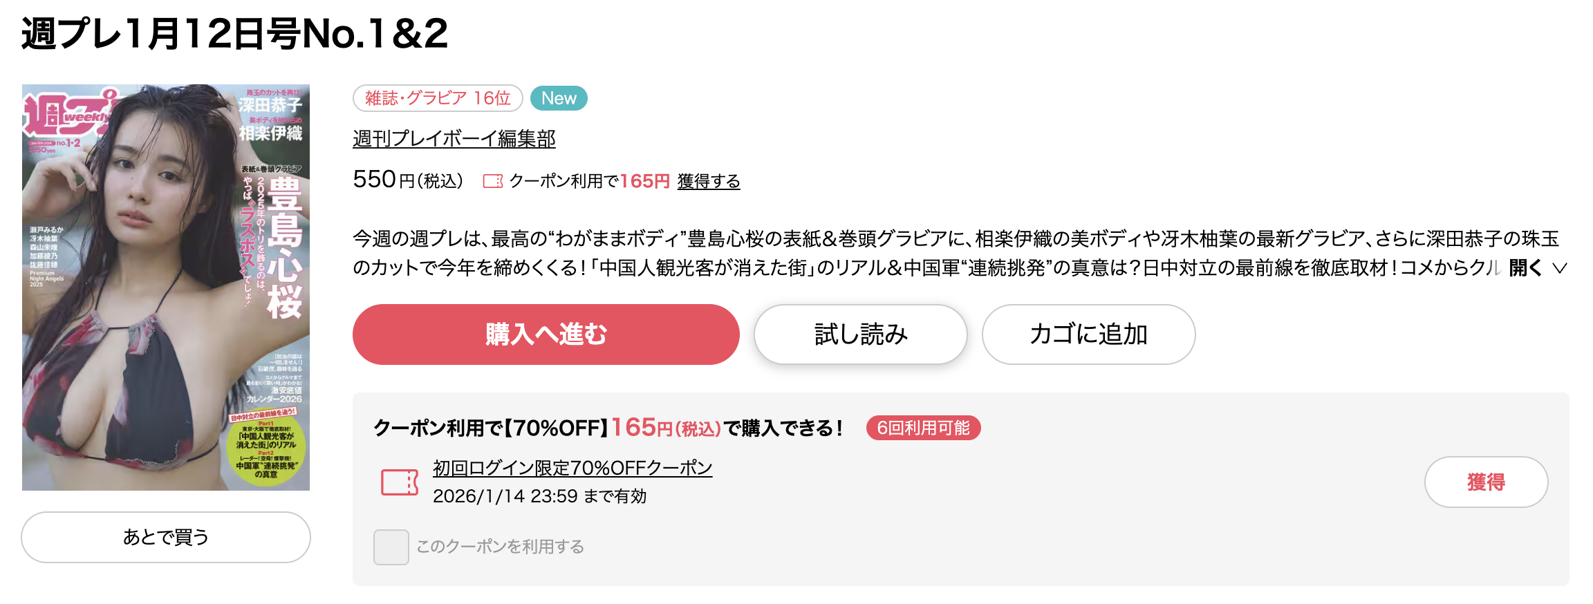Click the magazine cover thumbnail
This screenshot has width=1593, height=604.
coord(166,287)
